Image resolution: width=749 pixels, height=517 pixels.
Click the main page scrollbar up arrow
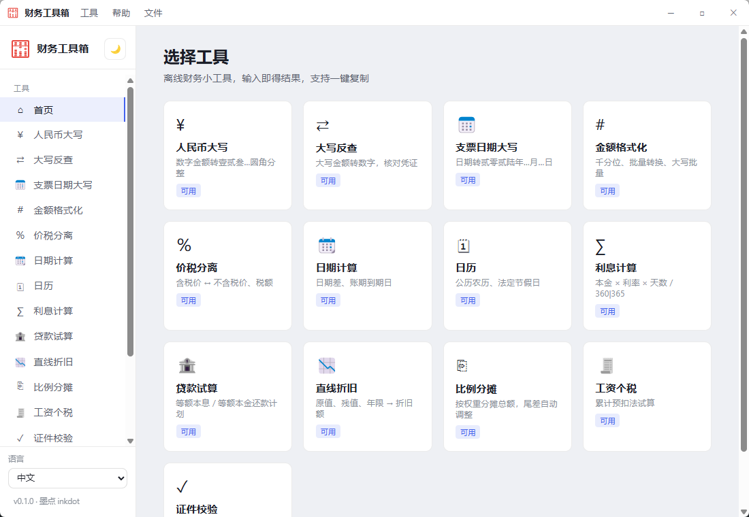point(744,32)
